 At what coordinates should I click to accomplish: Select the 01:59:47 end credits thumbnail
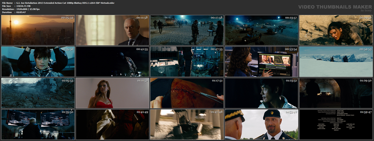(x=336, y=124)
